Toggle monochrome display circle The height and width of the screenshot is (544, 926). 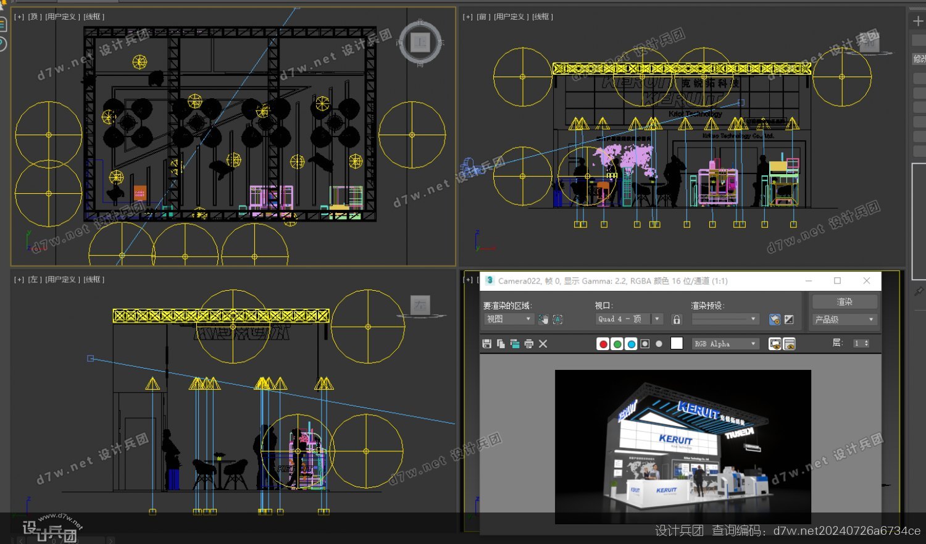point(659,344)
